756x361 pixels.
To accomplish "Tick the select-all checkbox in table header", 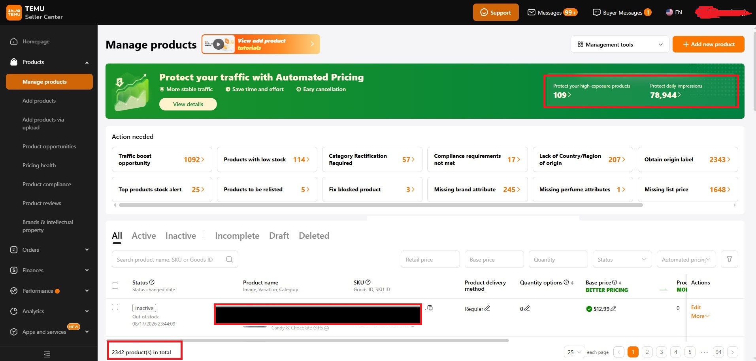I will [115, 286].
